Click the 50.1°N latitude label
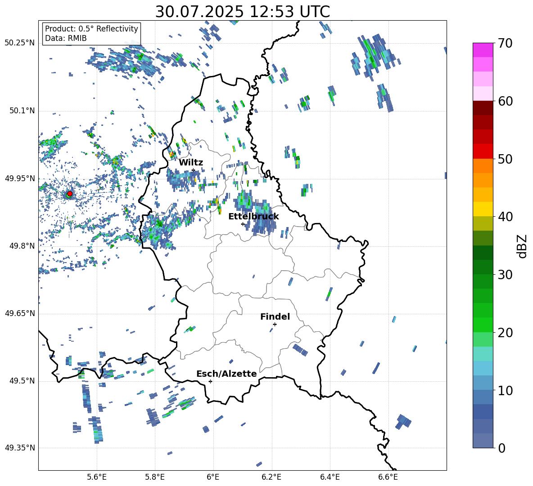The width and height of the screenshot is (533, 486). (x=22, y=111)
